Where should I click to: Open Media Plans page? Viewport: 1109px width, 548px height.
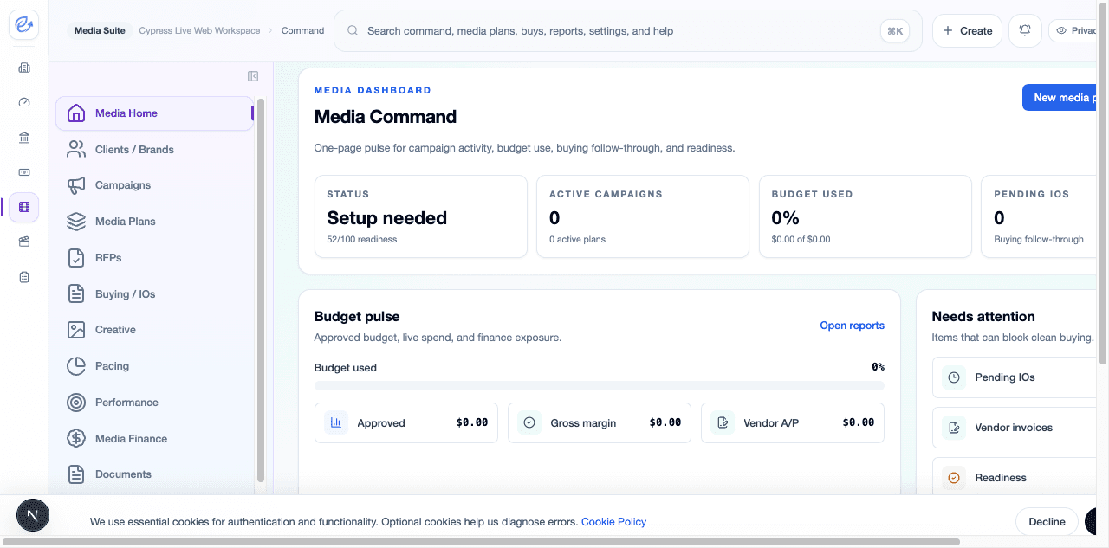pyautogui.click(x=154, y=222)
